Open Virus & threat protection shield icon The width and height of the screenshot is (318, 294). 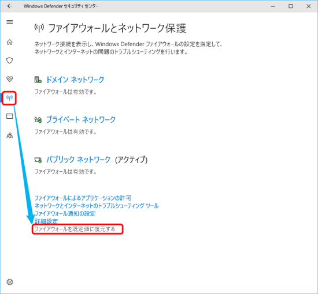coord(9,61)
